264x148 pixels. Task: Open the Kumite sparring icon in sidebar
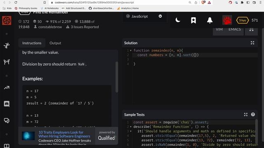pyautogui.click(x=7, y=62)
